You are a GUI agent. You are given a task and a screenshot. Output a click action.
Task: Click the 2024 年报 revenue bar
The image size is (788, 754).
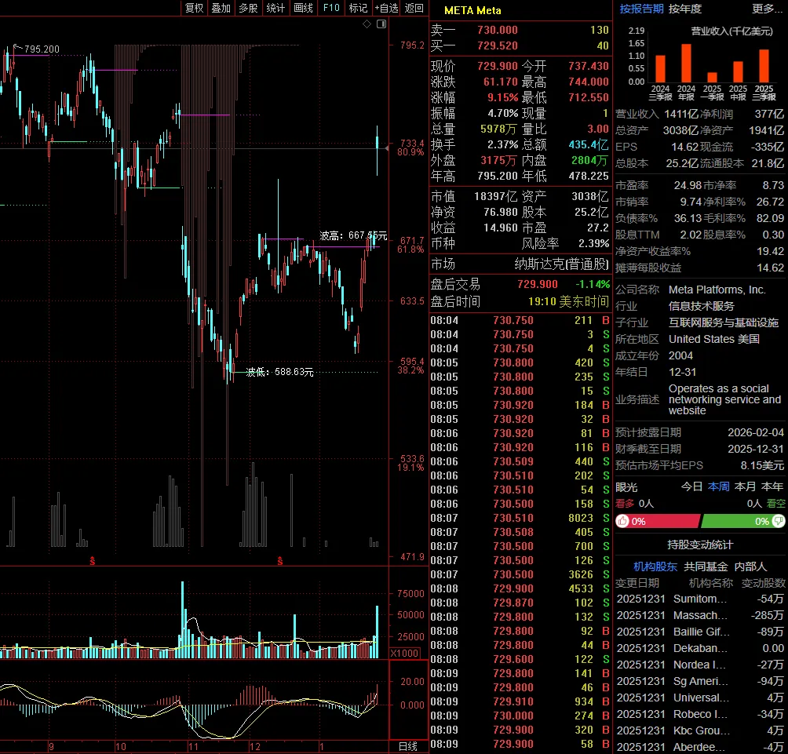click(x=686, y=64)
